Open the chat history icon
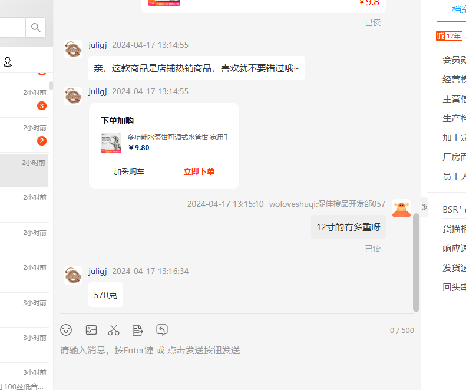466x390 pixels. [x=162, y=330]
